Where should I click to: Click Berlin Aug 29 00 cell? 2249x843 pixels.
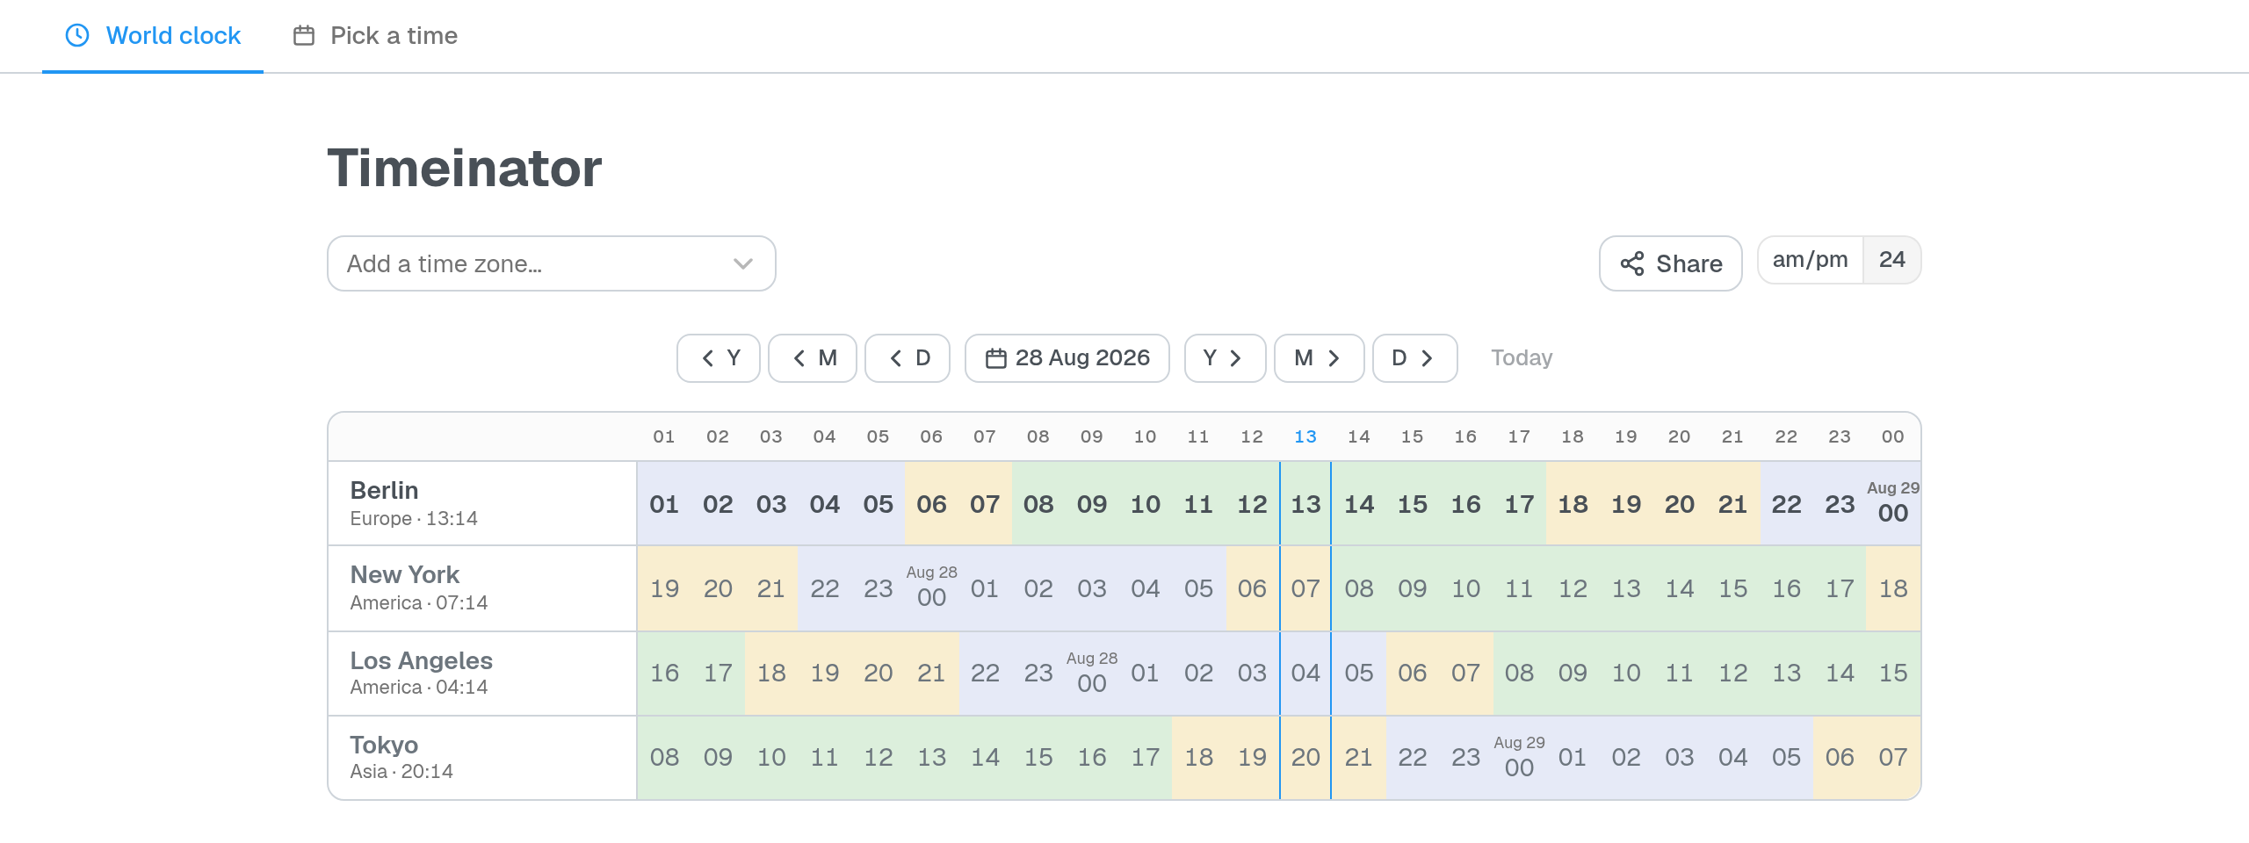coord(1893,504)
